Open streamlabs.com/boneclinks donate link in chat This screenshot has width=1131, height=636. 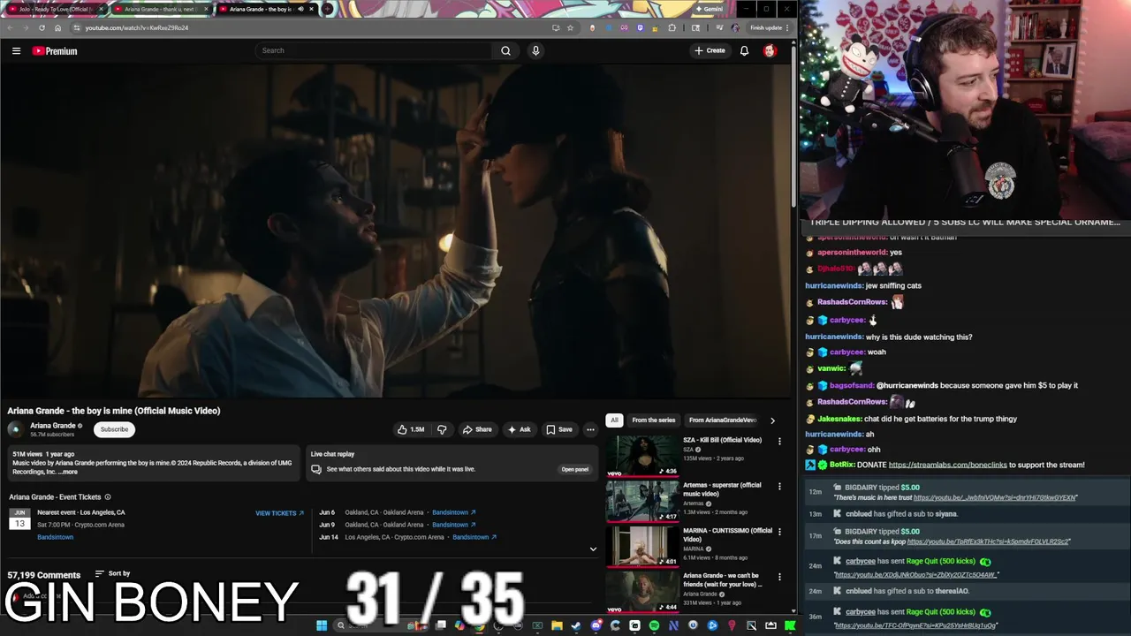[x=947, y=465]
